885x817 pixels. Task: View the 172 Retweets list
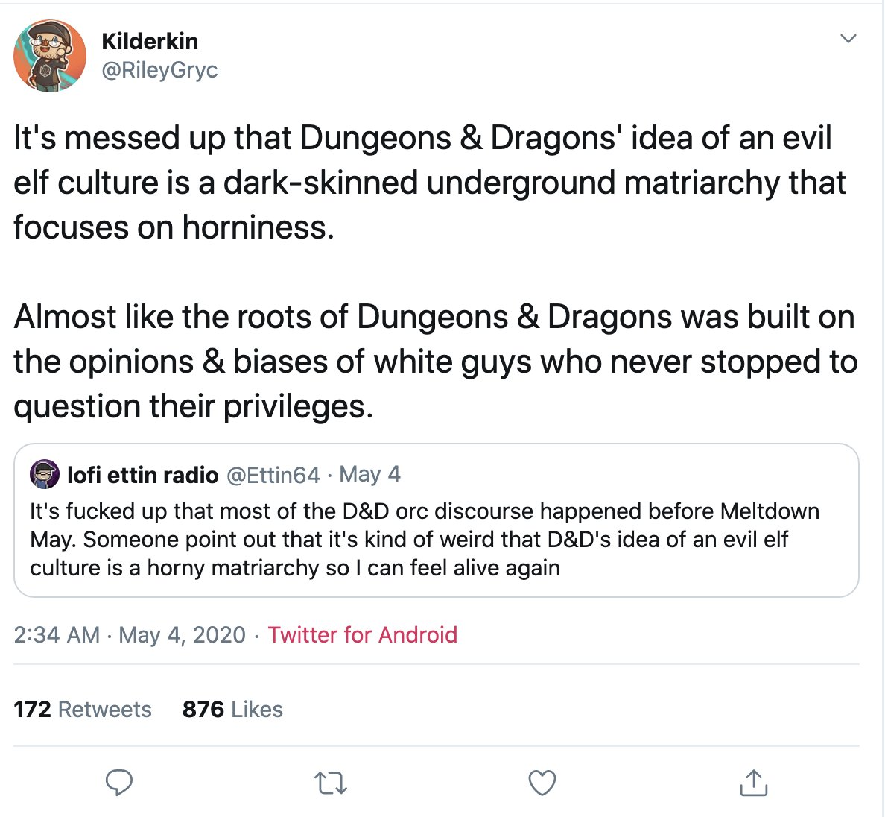click(83, 709)
